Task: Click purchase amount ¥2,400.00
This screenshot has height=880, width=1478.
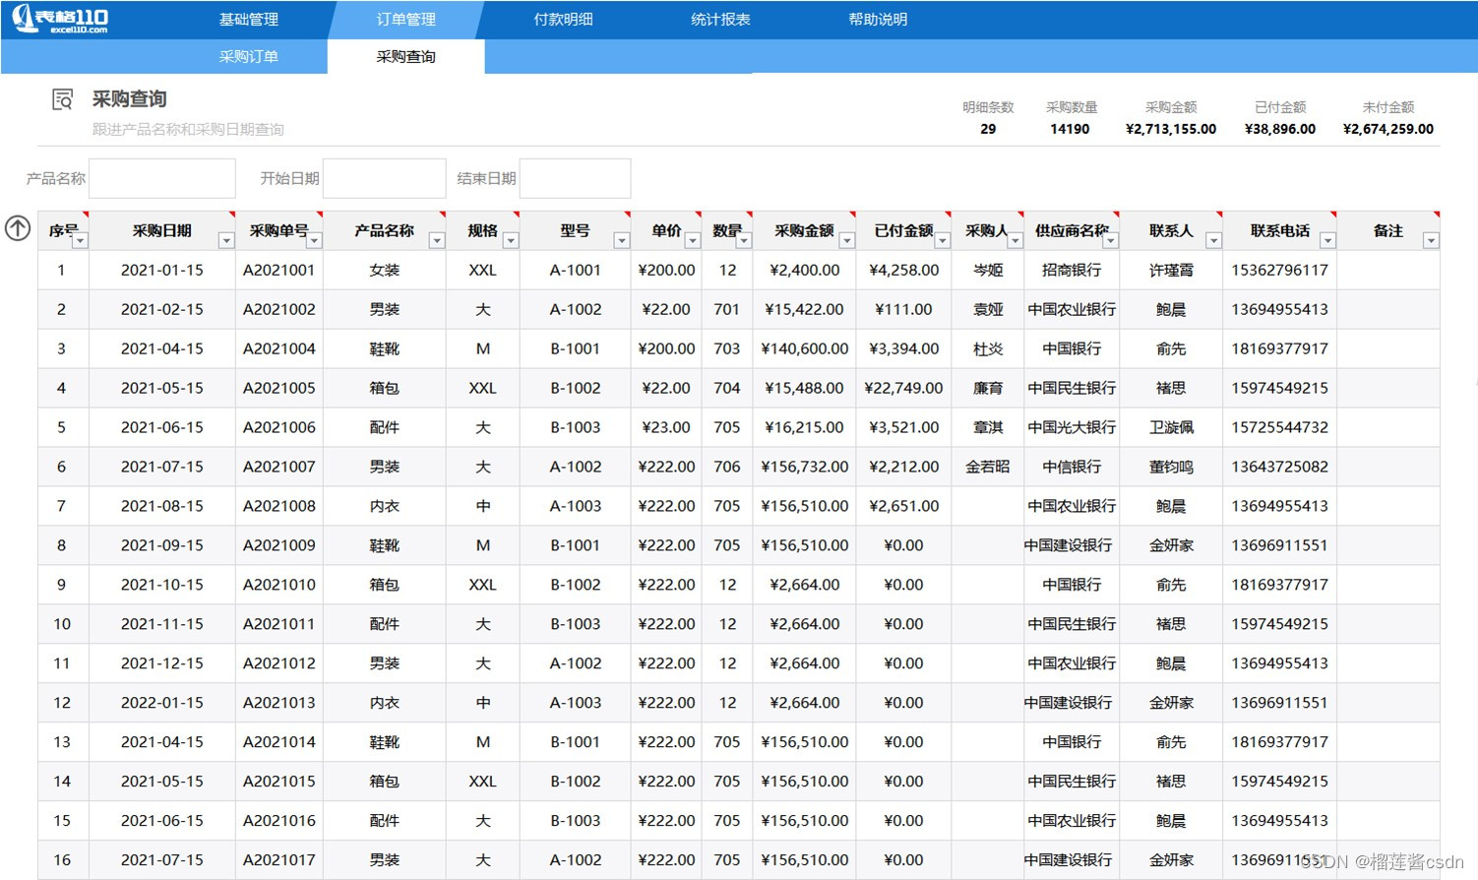Action: click(x=805, y=270)
